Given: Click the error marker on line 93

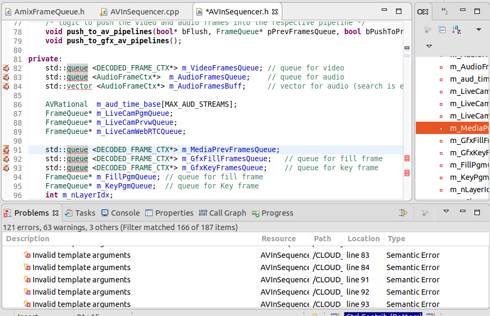Looking at the screenshot, I should point(6,168).
